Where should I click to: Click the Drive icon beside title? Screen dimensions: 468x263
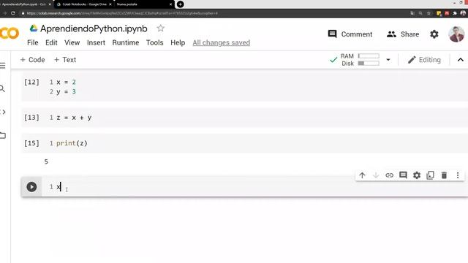(34, 28)
